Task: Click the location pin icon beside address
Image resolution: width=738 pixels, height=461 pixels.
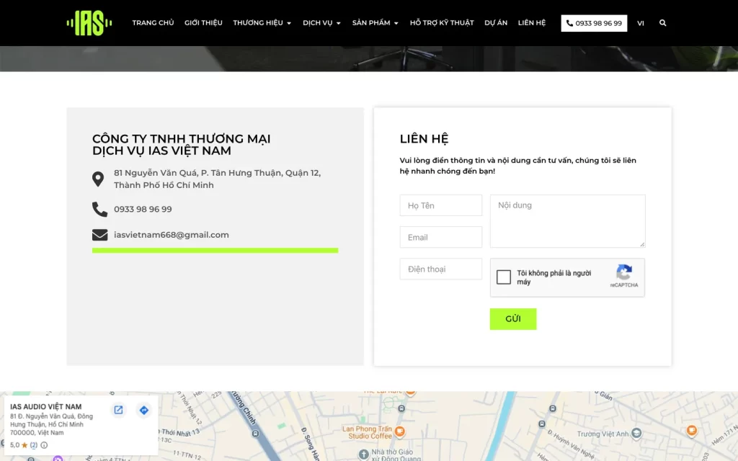Action: coord(98,179)
